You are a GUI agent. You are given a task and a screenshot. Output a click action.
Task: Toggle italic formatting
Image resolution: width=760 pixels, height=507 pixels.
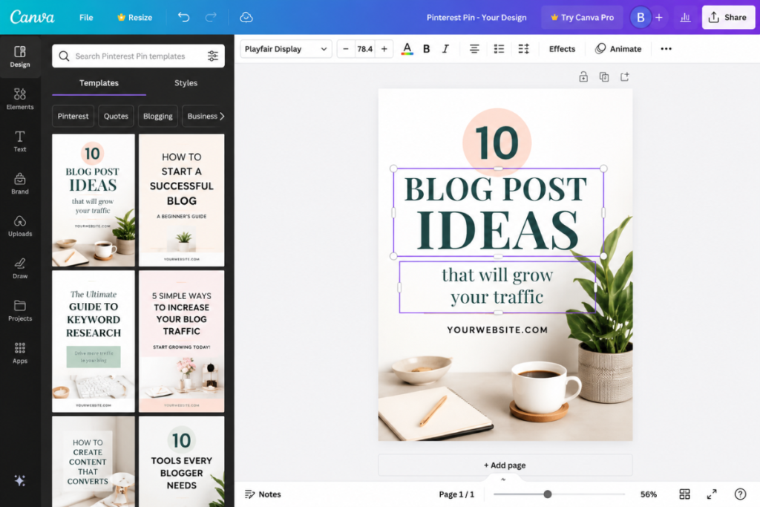(x=445, y=49)
